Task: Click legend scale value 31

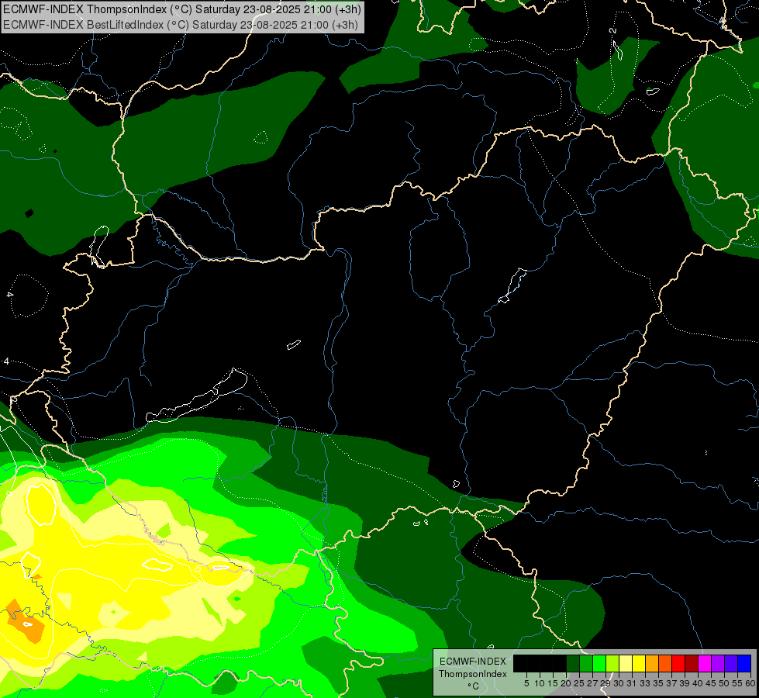Action: point(632,683)
